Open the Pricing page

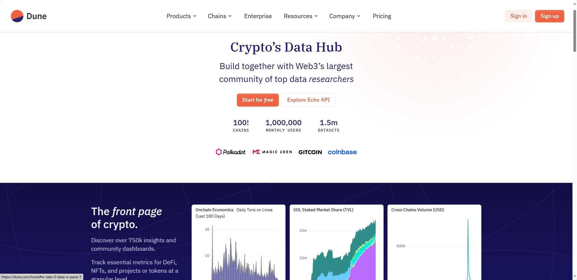(382, 16)
